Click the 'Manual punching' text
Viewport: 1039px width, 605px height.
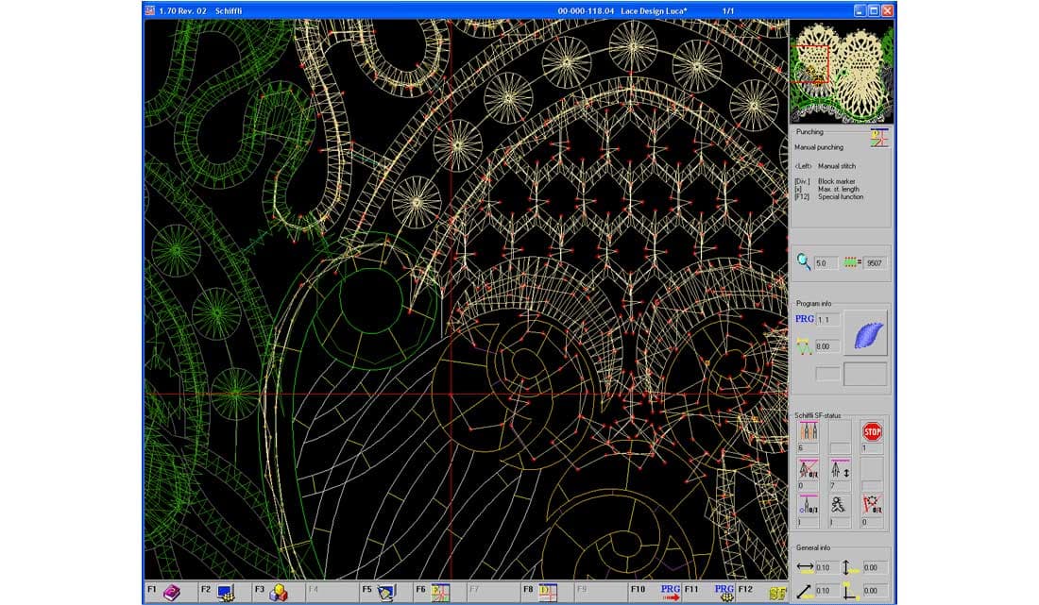click(819, 147)
